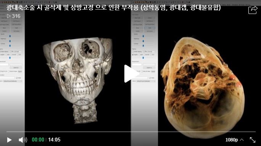Screen dimensions: 261x146
Task: Click the Korean video title text
Action: click(x=114, y=8)
